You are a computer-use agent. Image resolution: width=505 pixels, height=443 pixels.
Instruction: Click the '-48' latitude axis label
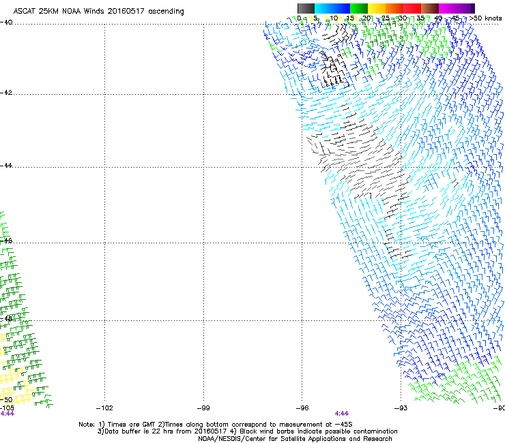coord(6,318)
